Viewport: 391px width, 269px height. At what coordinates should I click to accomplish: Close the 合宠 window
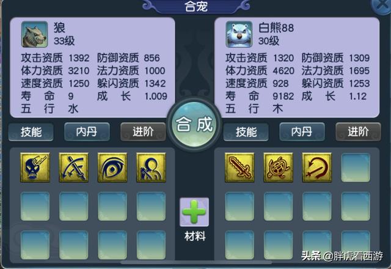coord(382,4)
